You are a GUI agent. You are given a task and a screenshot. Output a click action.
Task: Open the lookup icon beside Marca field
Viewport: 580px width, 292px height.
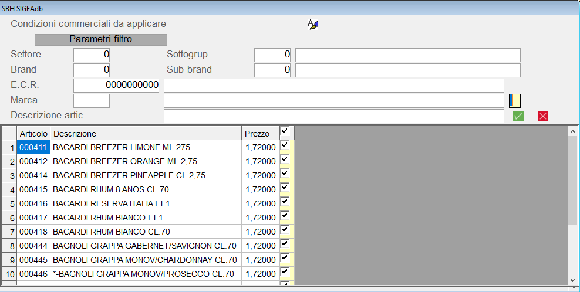(x=515, y=101)
